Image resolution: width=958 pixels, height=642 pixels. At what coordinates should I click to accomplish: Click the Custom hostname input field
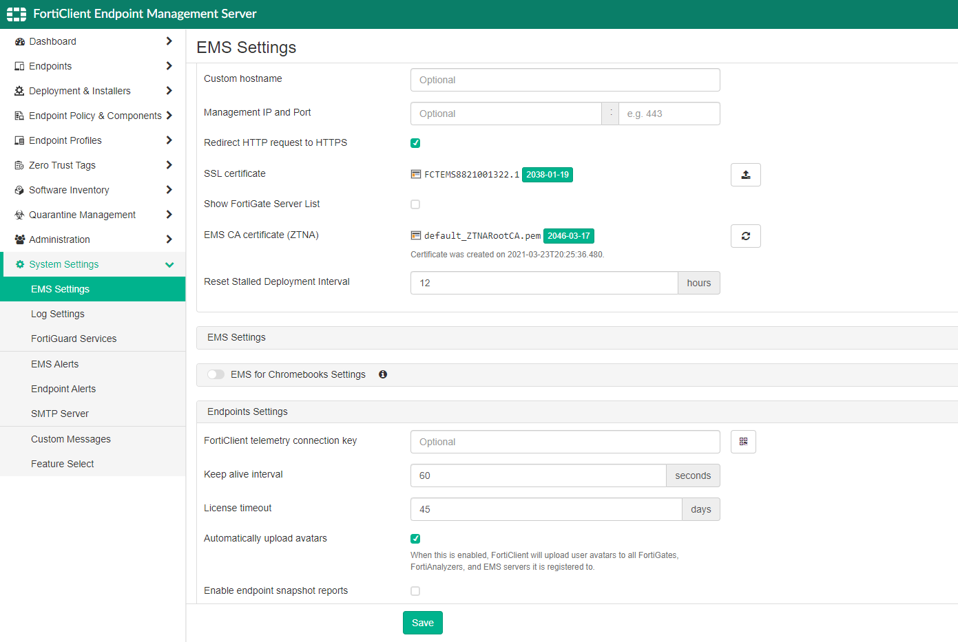[x=565, y=80]
